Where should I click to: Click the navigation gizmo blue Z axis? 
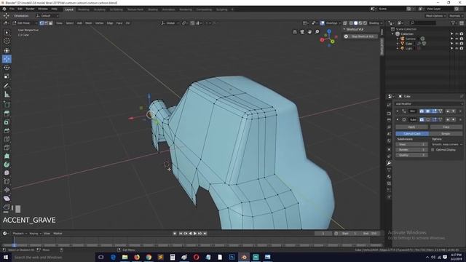[329, 31]
